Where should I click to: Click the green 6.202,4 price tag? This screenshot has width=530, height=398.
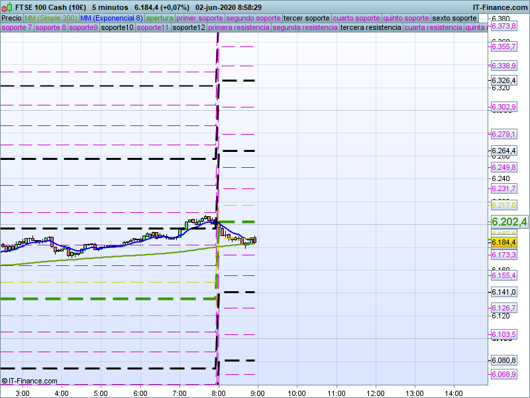tap(509, 222)
